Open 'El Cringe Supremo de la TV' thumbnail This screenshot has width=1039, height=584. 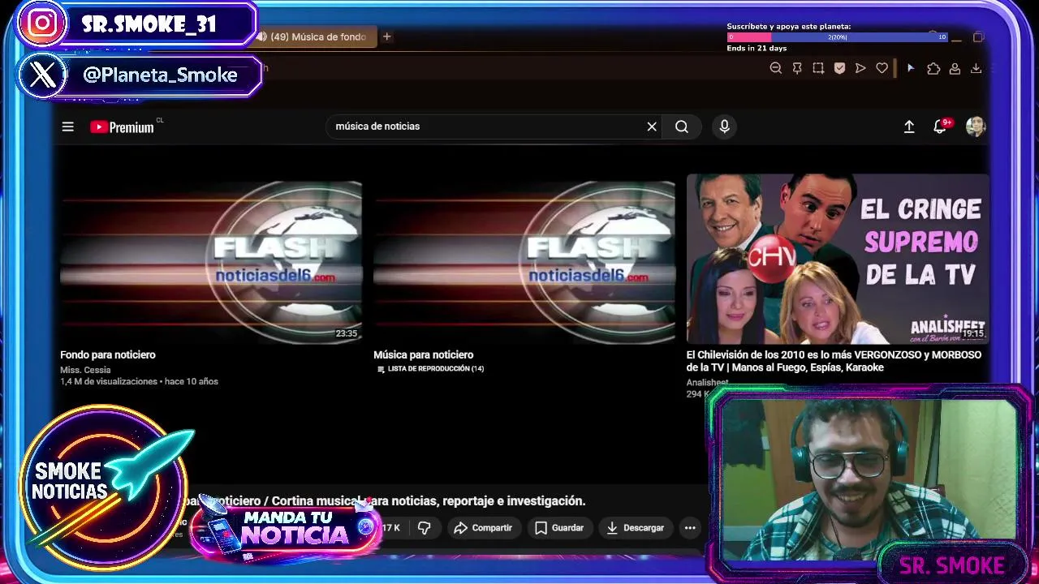click(x=838, y=259)
